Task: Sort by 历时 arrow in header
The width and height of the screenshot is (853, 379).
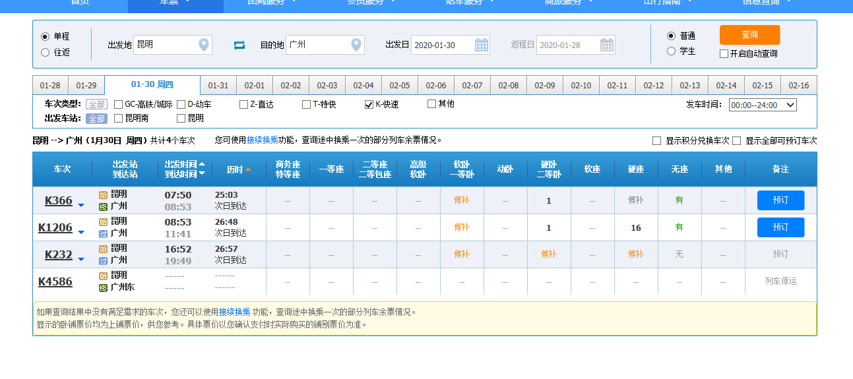Action: (248, 169)
